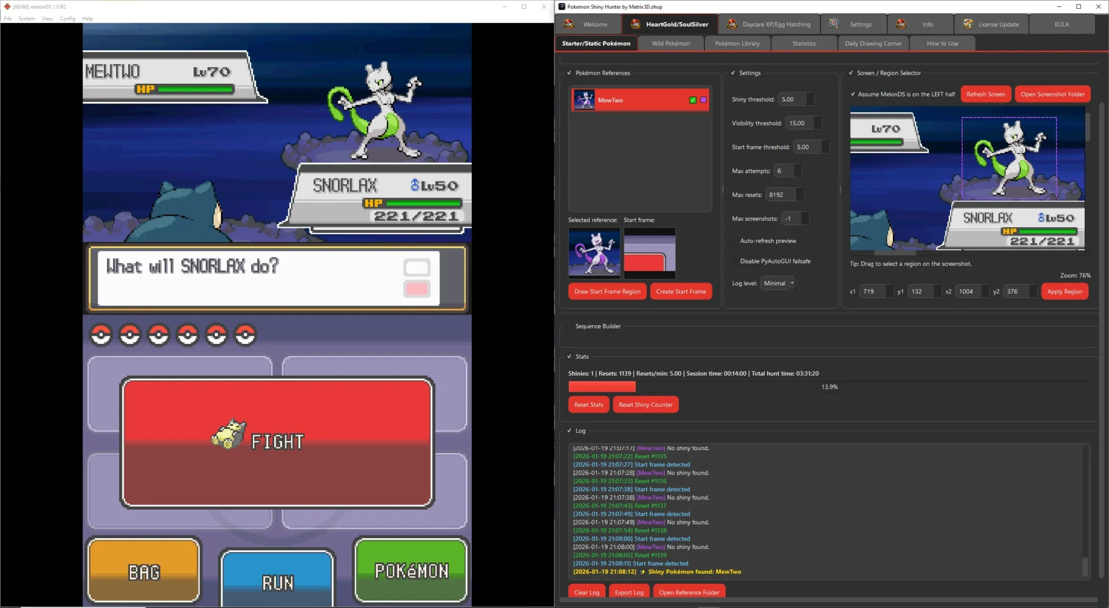Screen dimensions: 1109x608
Task: Toggle the Pokémon References group checkbox
Action: [569, 73]
